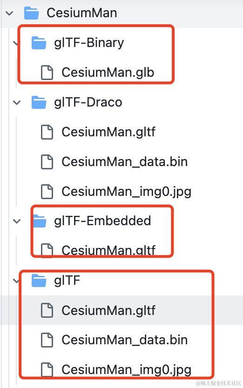Open CesiumMan.glb file

108,73
